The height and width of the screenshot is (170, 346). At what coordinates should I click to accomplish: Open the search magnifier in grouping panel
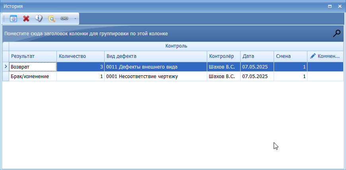coord(337,34)
